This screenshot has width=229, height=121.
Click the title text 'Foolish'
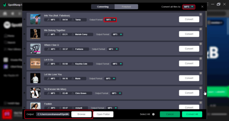coord(48,104)
